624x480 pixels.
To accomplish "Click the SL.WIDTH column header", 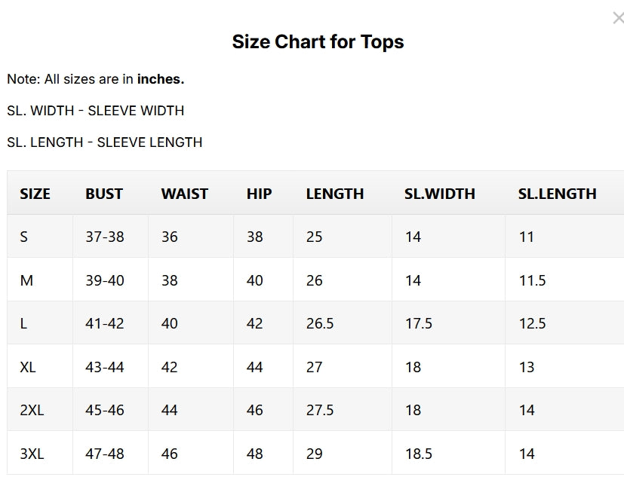I will [x=440, y=194].
